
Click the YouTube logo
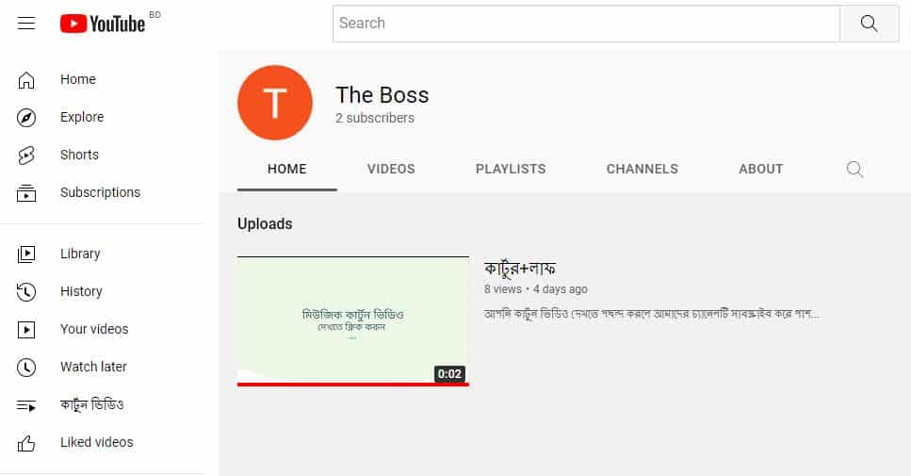[x=103, y=24]
